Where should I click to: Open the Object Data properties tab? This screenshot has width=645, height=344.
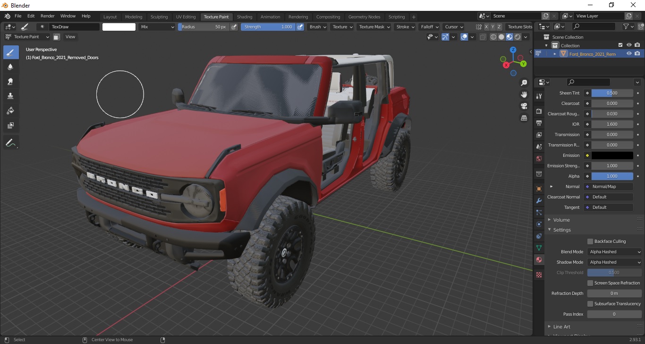(x=539, y=248)
